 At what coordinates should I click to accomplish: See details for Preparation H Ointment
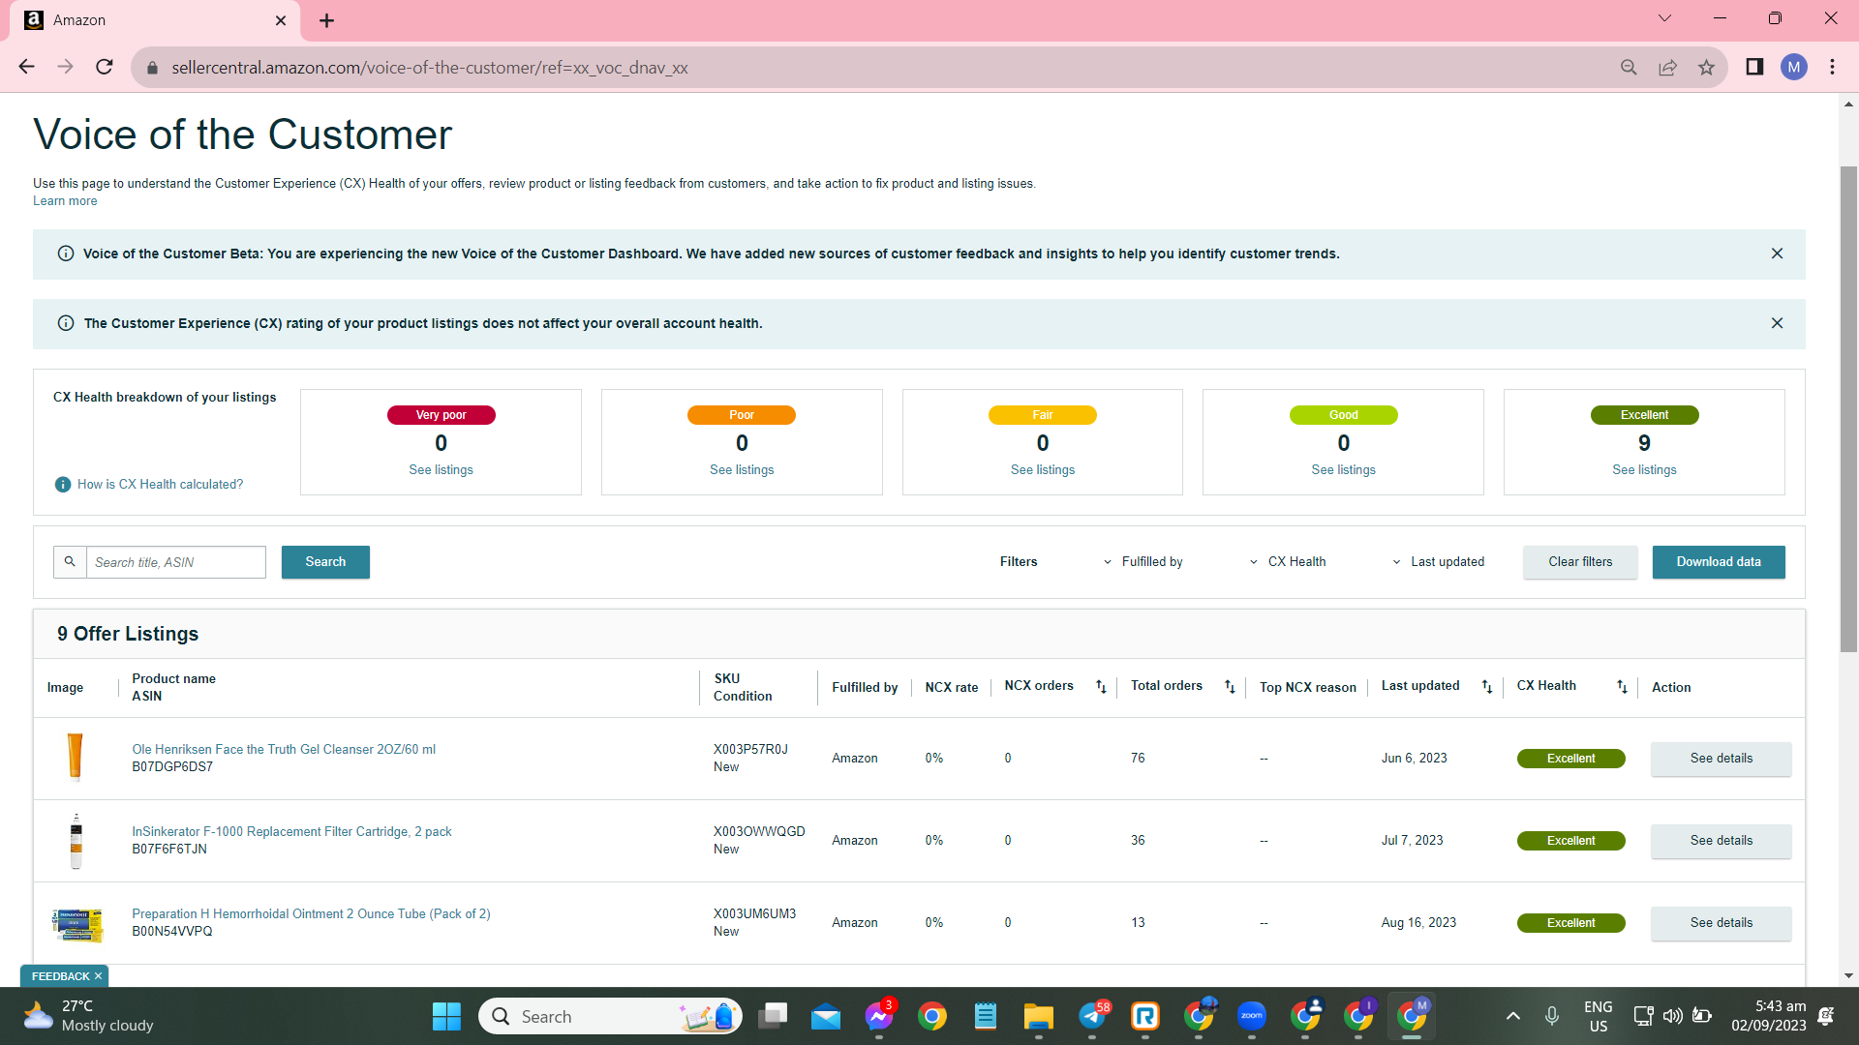pyautogui.click(x=1721, y=923)
